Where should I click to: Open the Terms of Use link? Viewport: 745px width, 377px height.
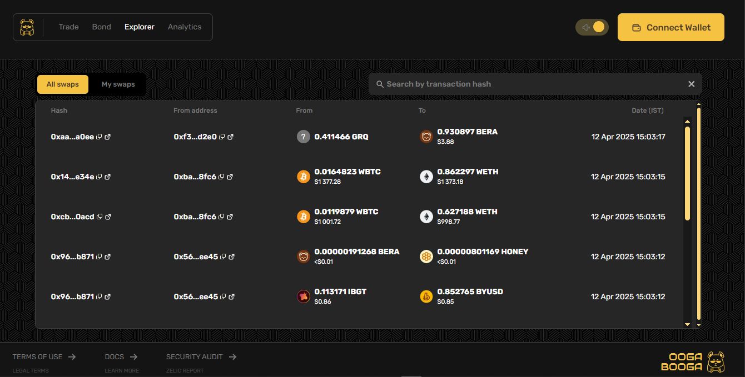[44, 357]
